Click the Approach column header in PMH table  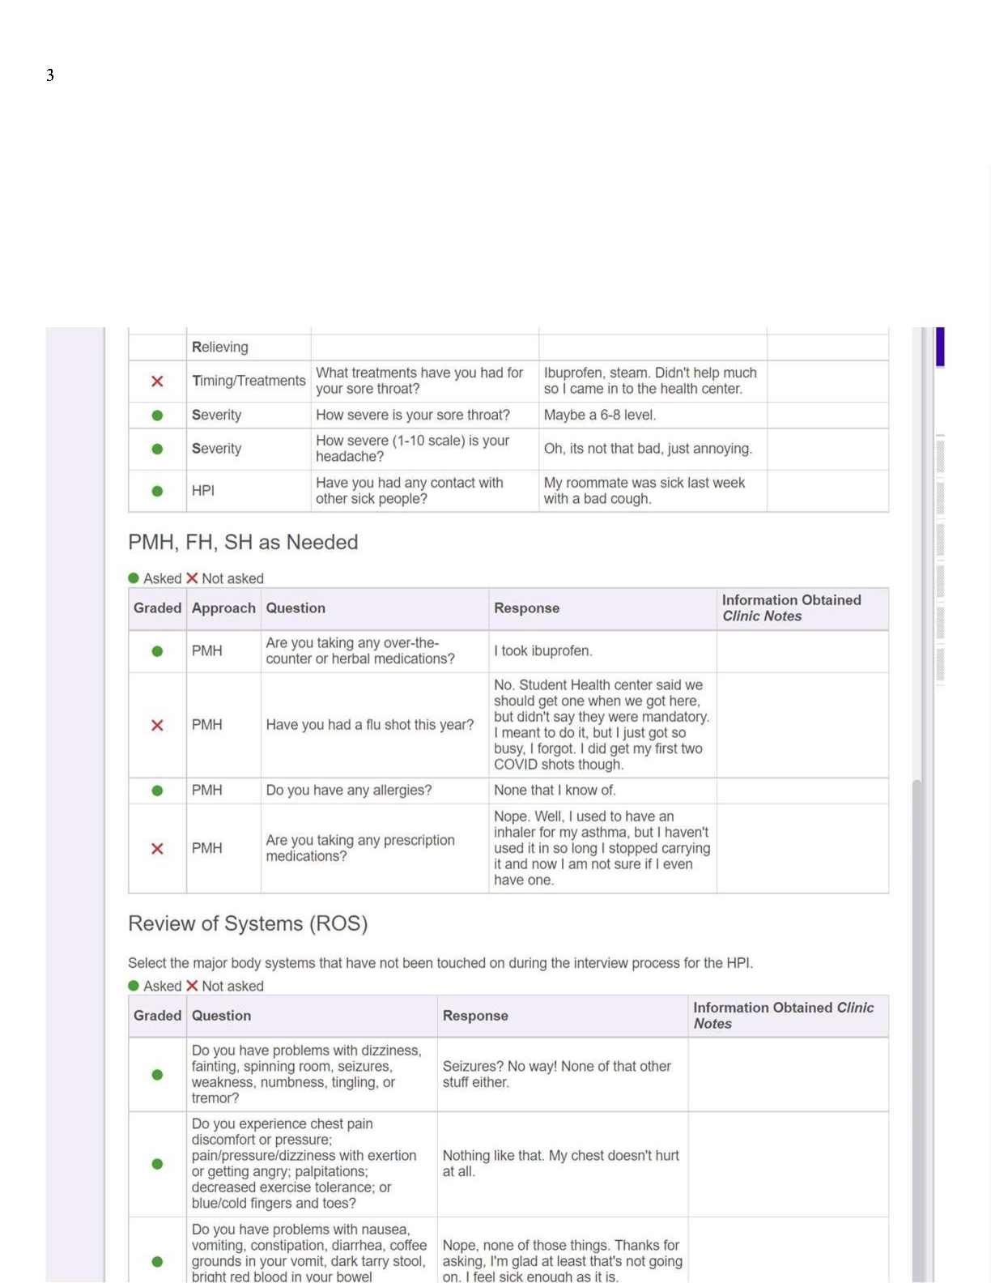coord(223,608)
